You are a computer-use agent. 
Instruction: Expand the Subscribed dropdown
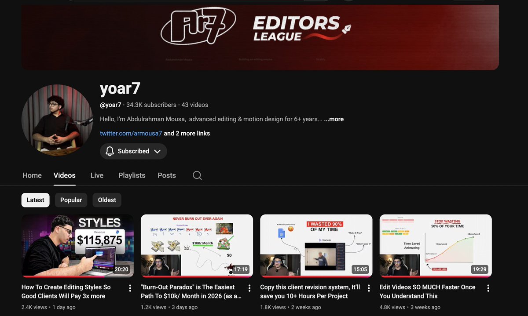(x=157, y=151)
